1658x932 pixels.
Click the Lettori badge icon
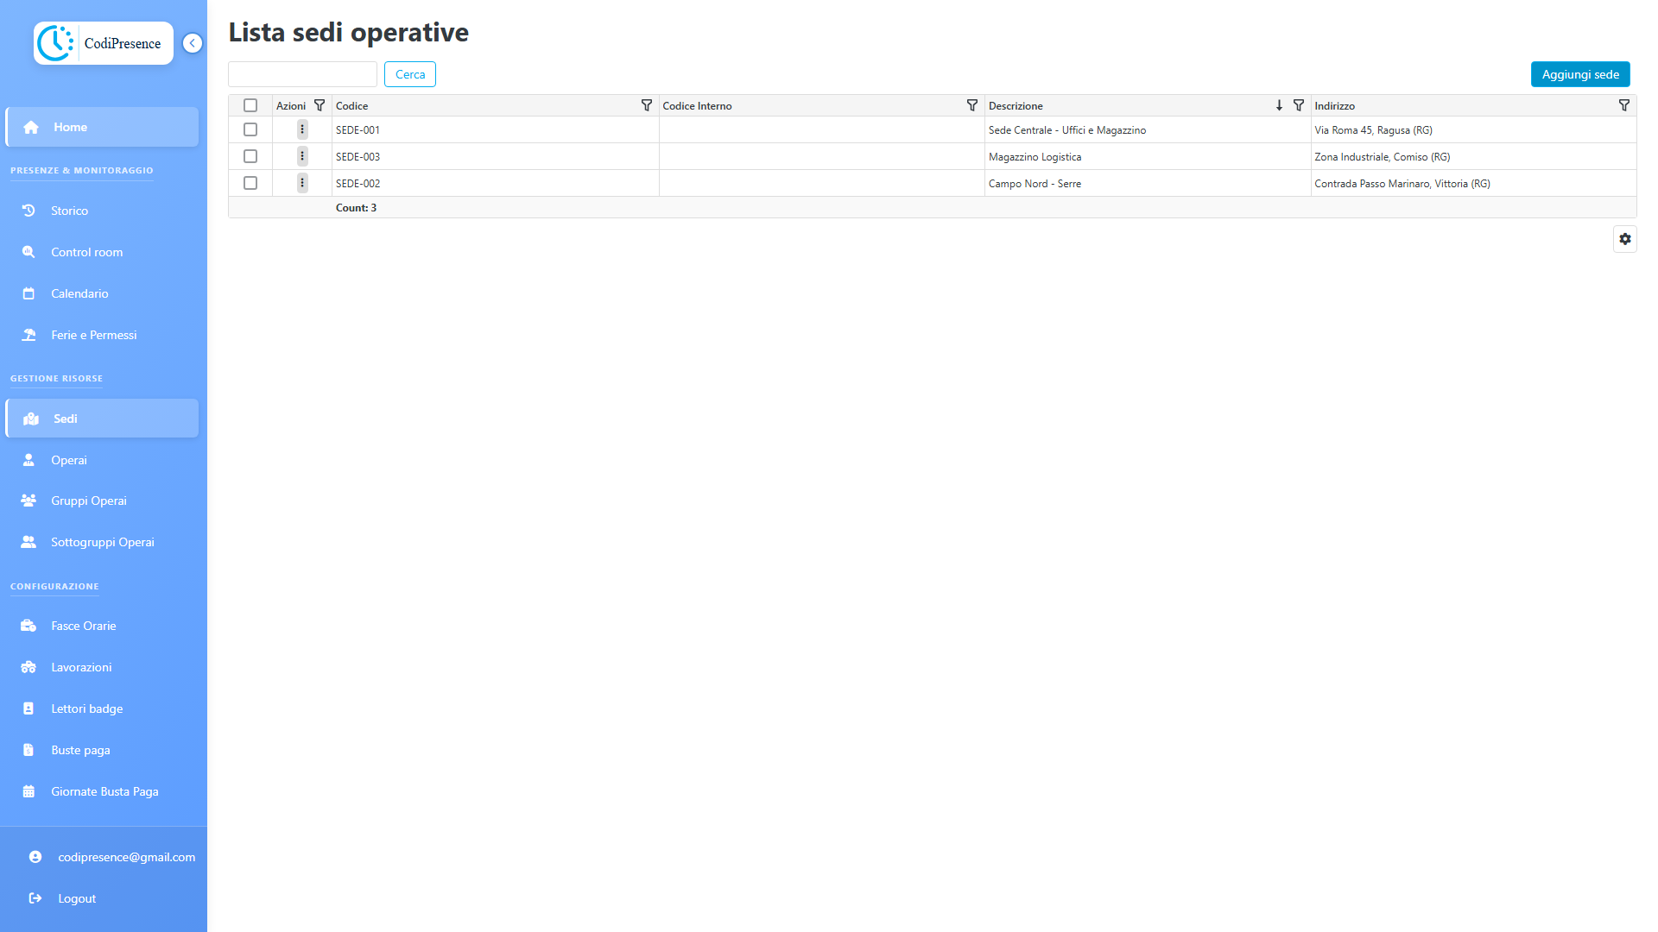coord(28,708)
